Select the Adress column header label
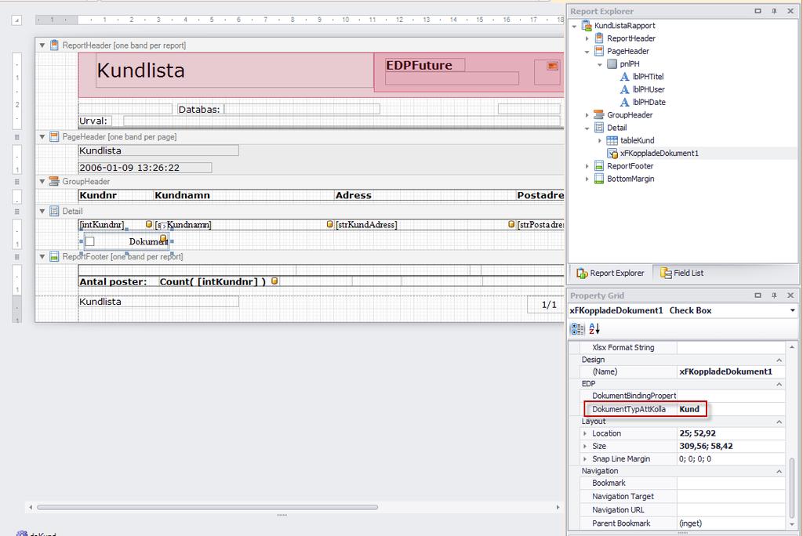The image size is (803, 536). coord(424,195)
